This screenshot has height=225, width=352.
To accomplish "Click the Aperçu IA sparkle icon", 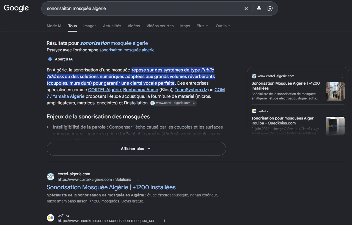I will click(50, 59).
